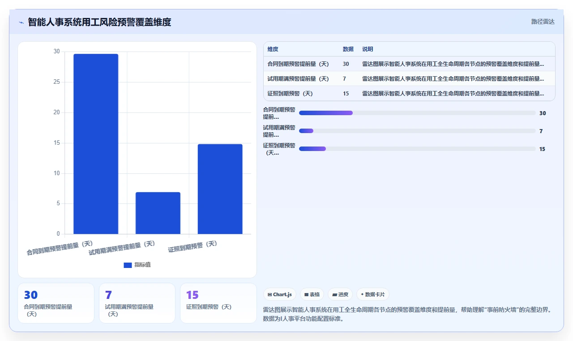Select the 试用期满预警提前量 table row
The image size is (573, 341).
tap(409, 79)
